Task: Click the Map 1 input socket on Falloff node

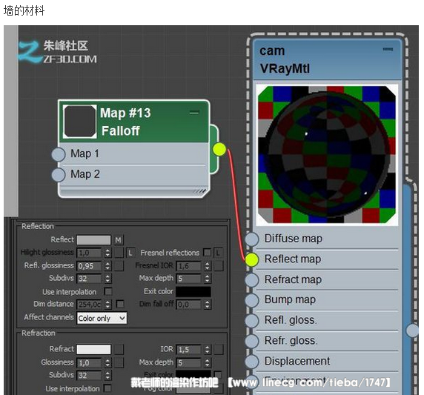Action: click(x=59, y=154)
